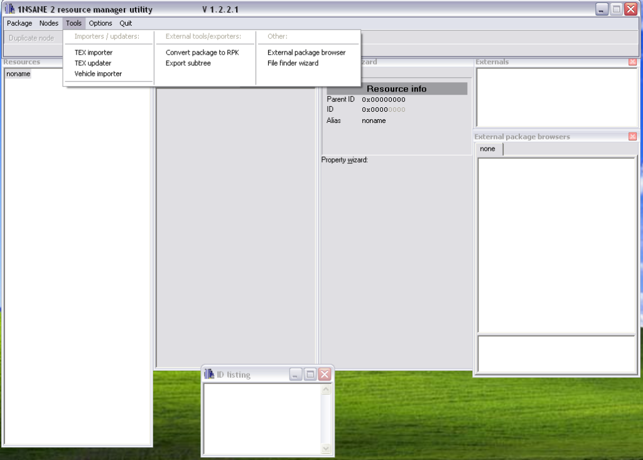Choose TEX importer from Tools menu
This screenshot has height=460, width=643.
click(x=94, y=53)
